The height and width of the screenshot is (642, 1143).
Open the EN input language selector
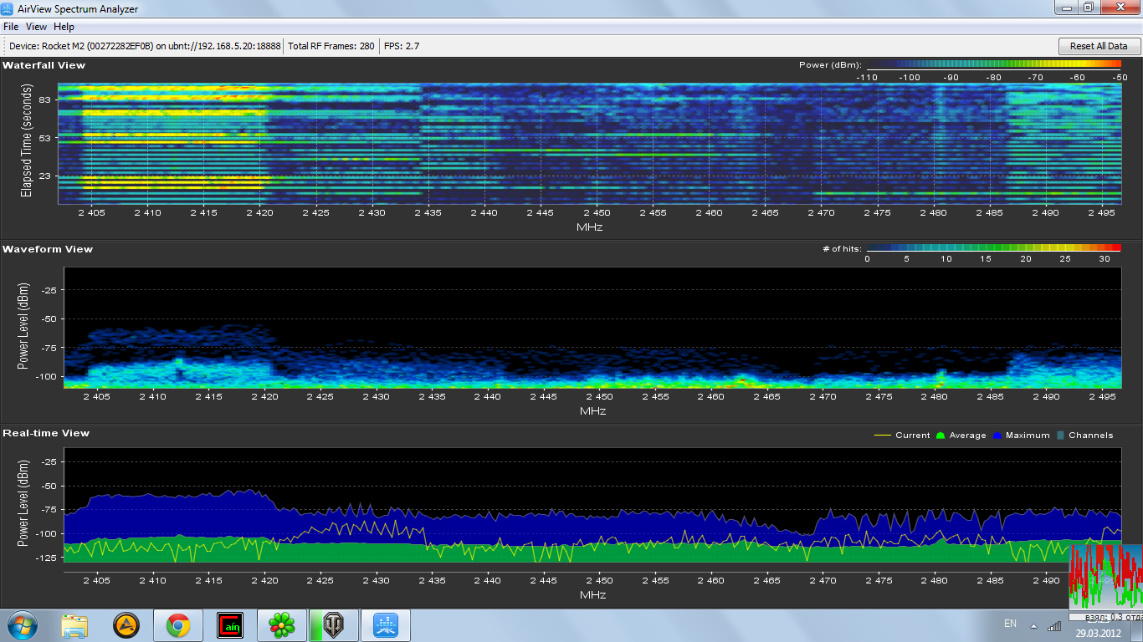[x=1010, y=624]
